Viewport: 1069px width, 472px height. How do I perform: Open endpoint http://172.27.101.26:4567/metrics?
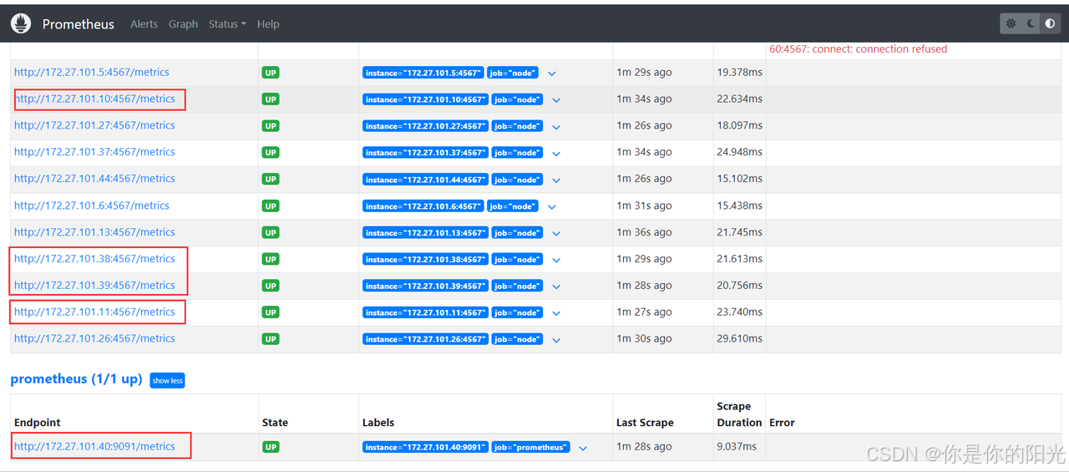coord(94,338)
